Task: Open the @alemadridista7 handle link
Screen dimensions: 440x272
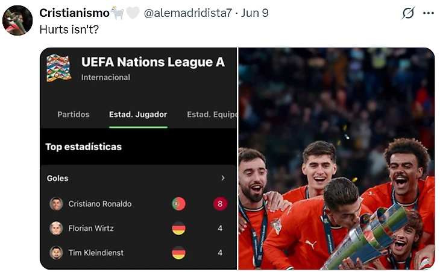Action: (187, 13)
